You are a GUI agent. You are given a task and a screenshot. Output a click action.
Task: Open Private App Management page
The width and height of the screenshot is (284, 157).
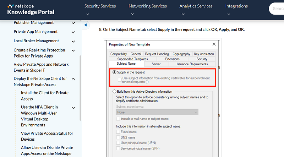pos(36,32)
